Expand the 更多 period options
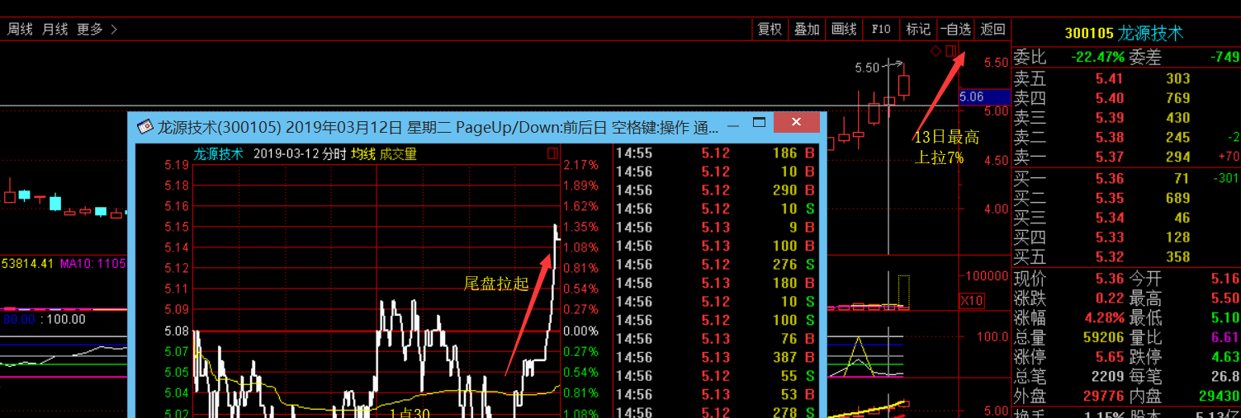The height and width of the screenshot is (418, 1241). [x=97, y=29]
